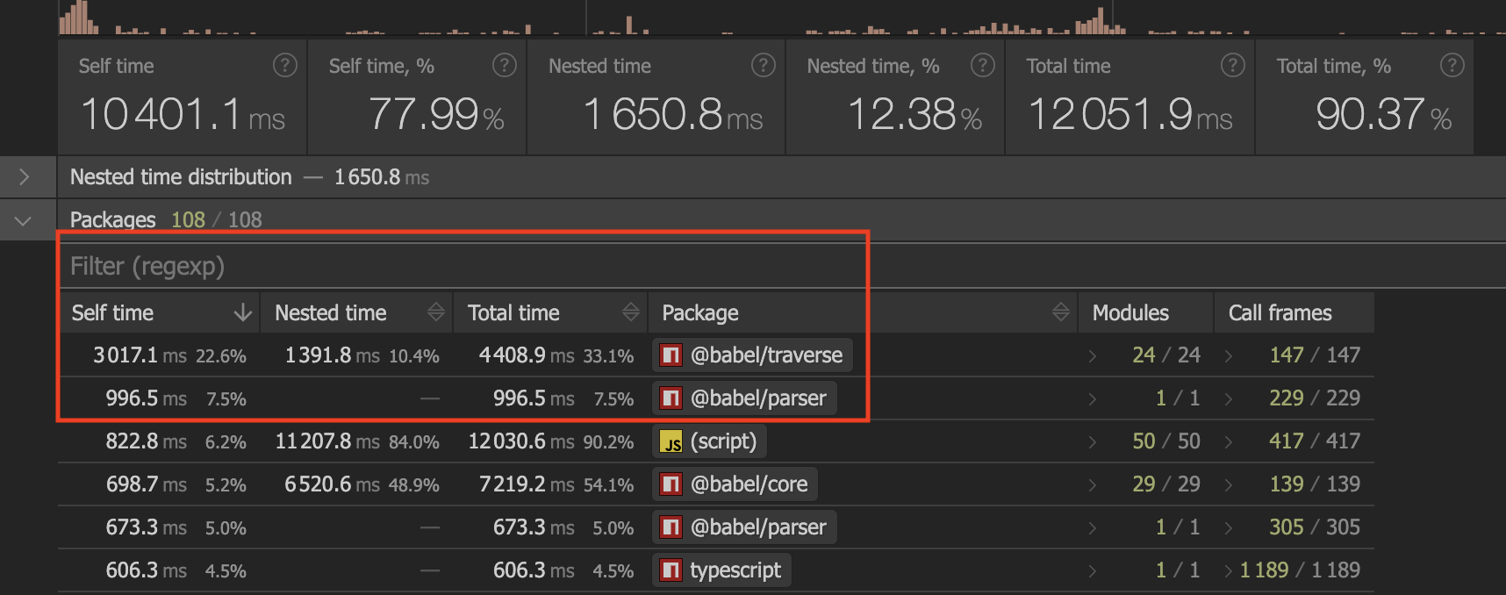The image size is (1506, 595).
Task: Focus the Filter (regexp) input field
Action: click(781, 266)
